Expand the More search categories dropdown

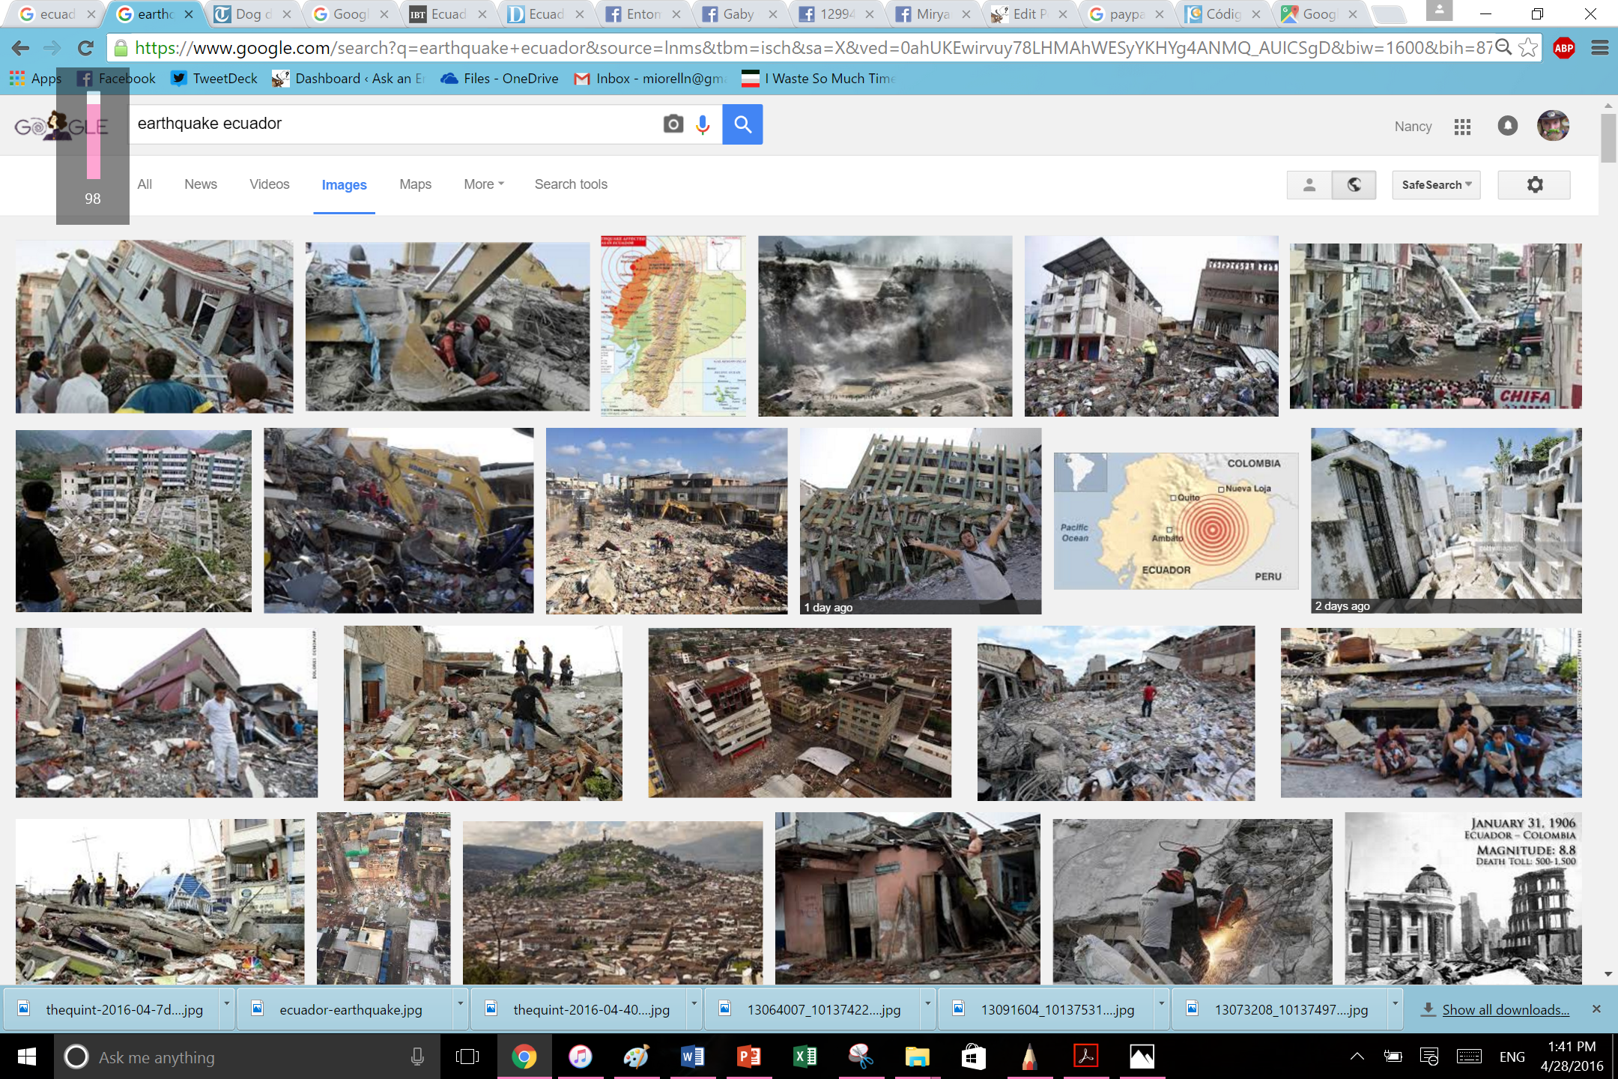point(483,184)
